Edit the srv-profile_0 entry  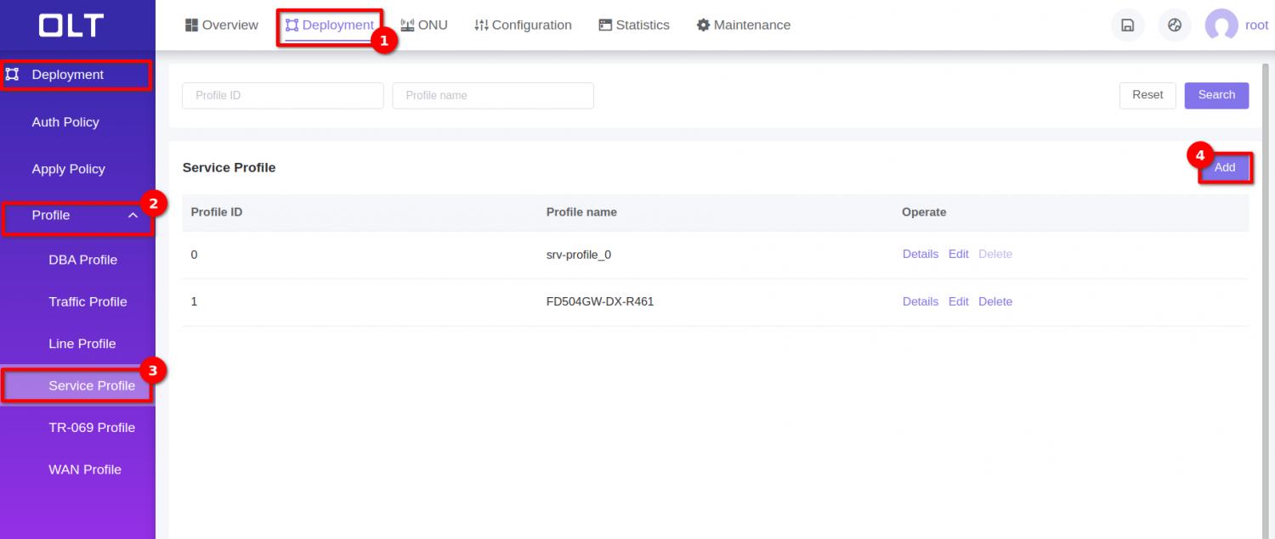(958, 254)
